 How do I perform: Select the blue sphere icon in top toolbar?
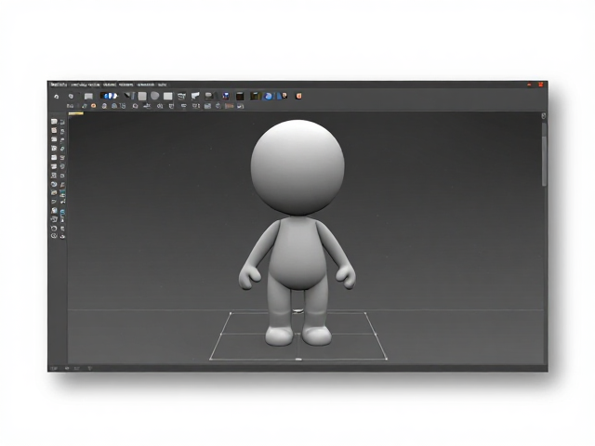(269, 97)
